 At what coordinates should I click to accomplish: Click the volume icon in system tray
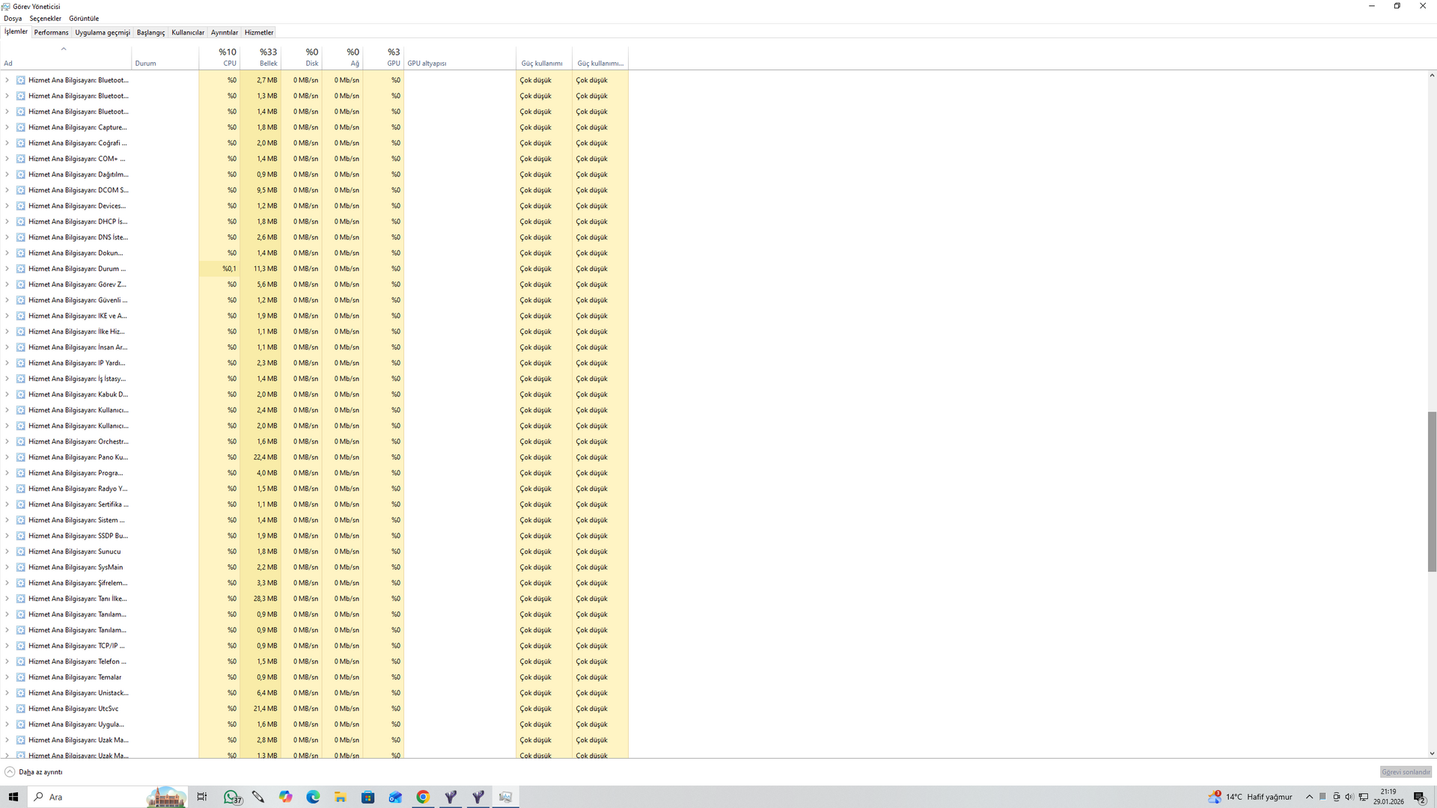(1349, 797)
